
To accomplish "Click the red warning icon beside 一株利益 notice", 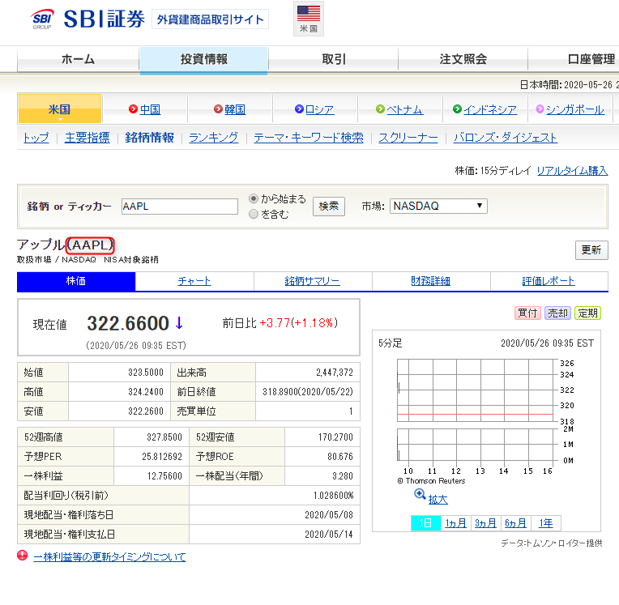I will pyautogui.click(x=23, y=556).
